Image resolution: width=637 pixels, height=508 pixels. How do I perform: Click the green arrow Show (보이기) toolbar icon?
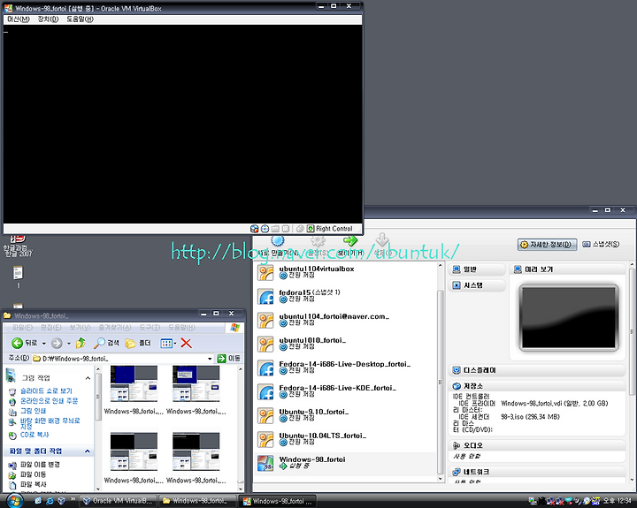pyautogui.click(x=350, y=240)
